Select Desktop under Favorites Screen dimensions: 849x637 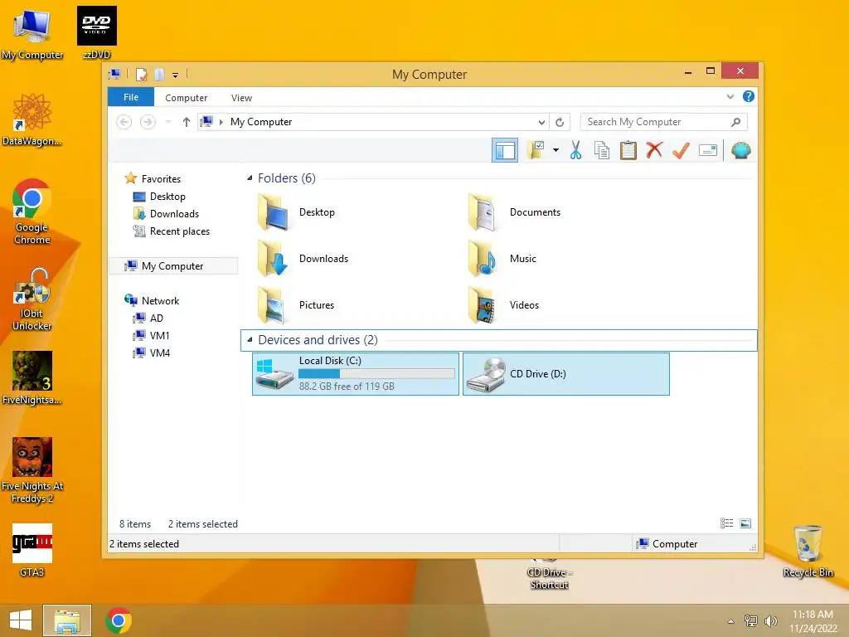(x=167, y=197)
